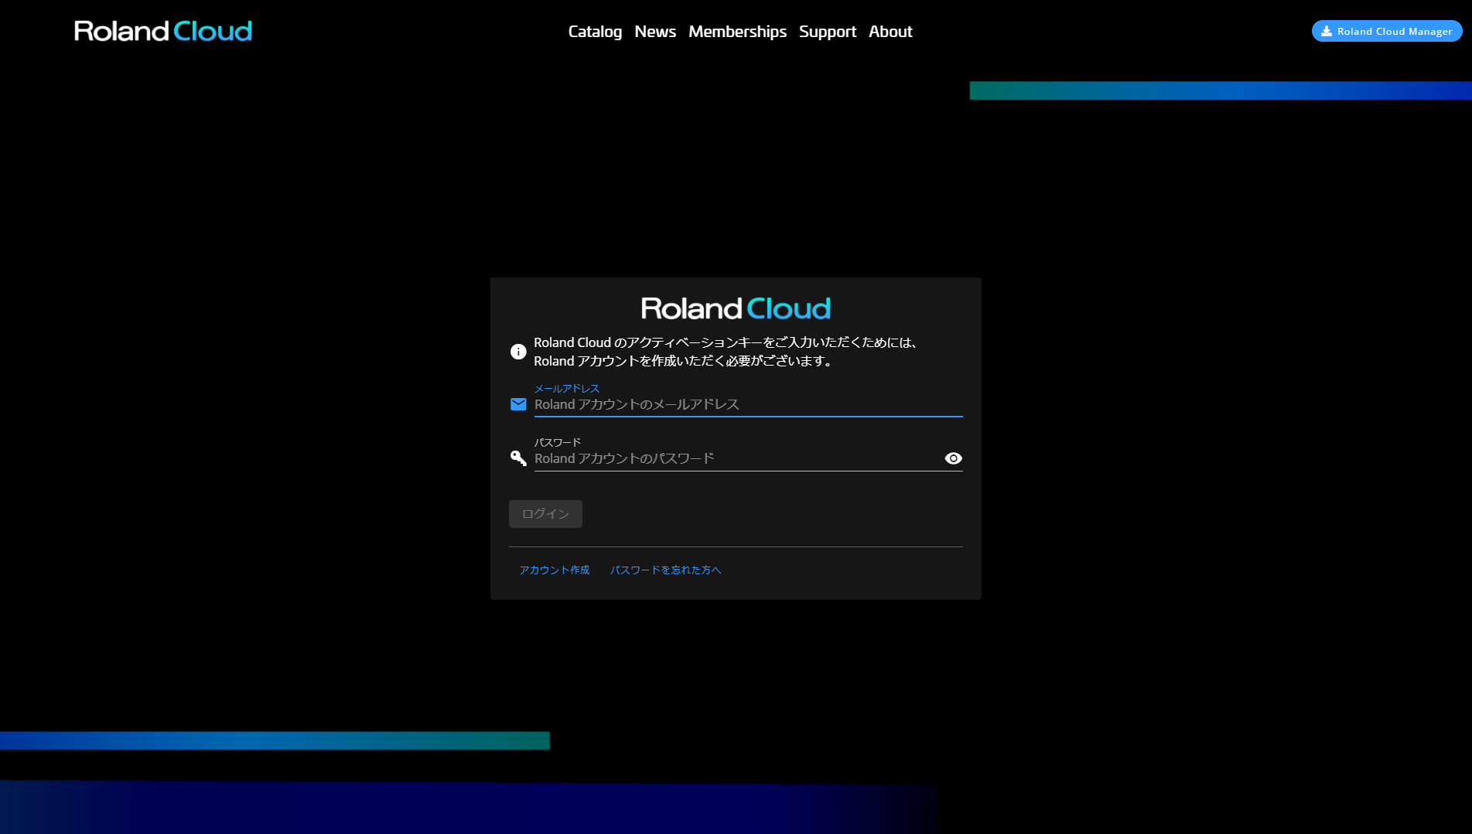Open the パスワードを忘れた方へ link

pyautogui.click(x=665, y=570)
